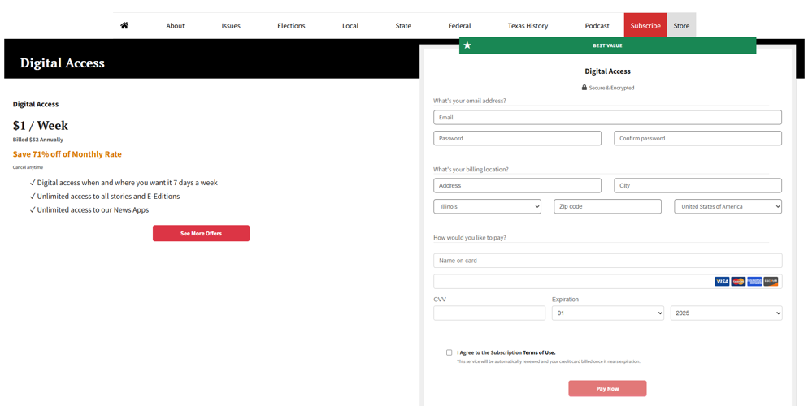The width and height of the screenshot is (808, 406).
Task: Click into the CVV field
Action: (x=489, y=313)
